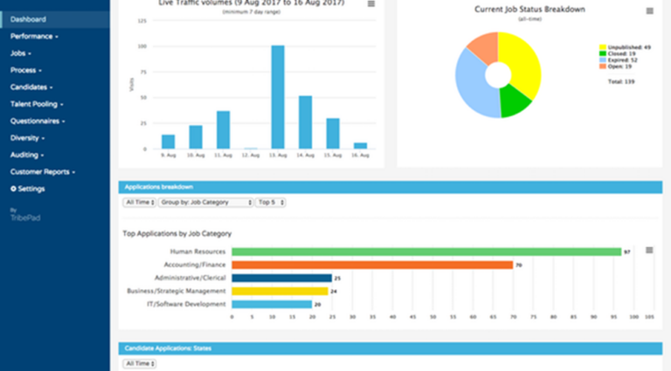The image size is (671, 371).
Task: Open the Top Applications chart hamburger menu
Action: pos(648,251)
